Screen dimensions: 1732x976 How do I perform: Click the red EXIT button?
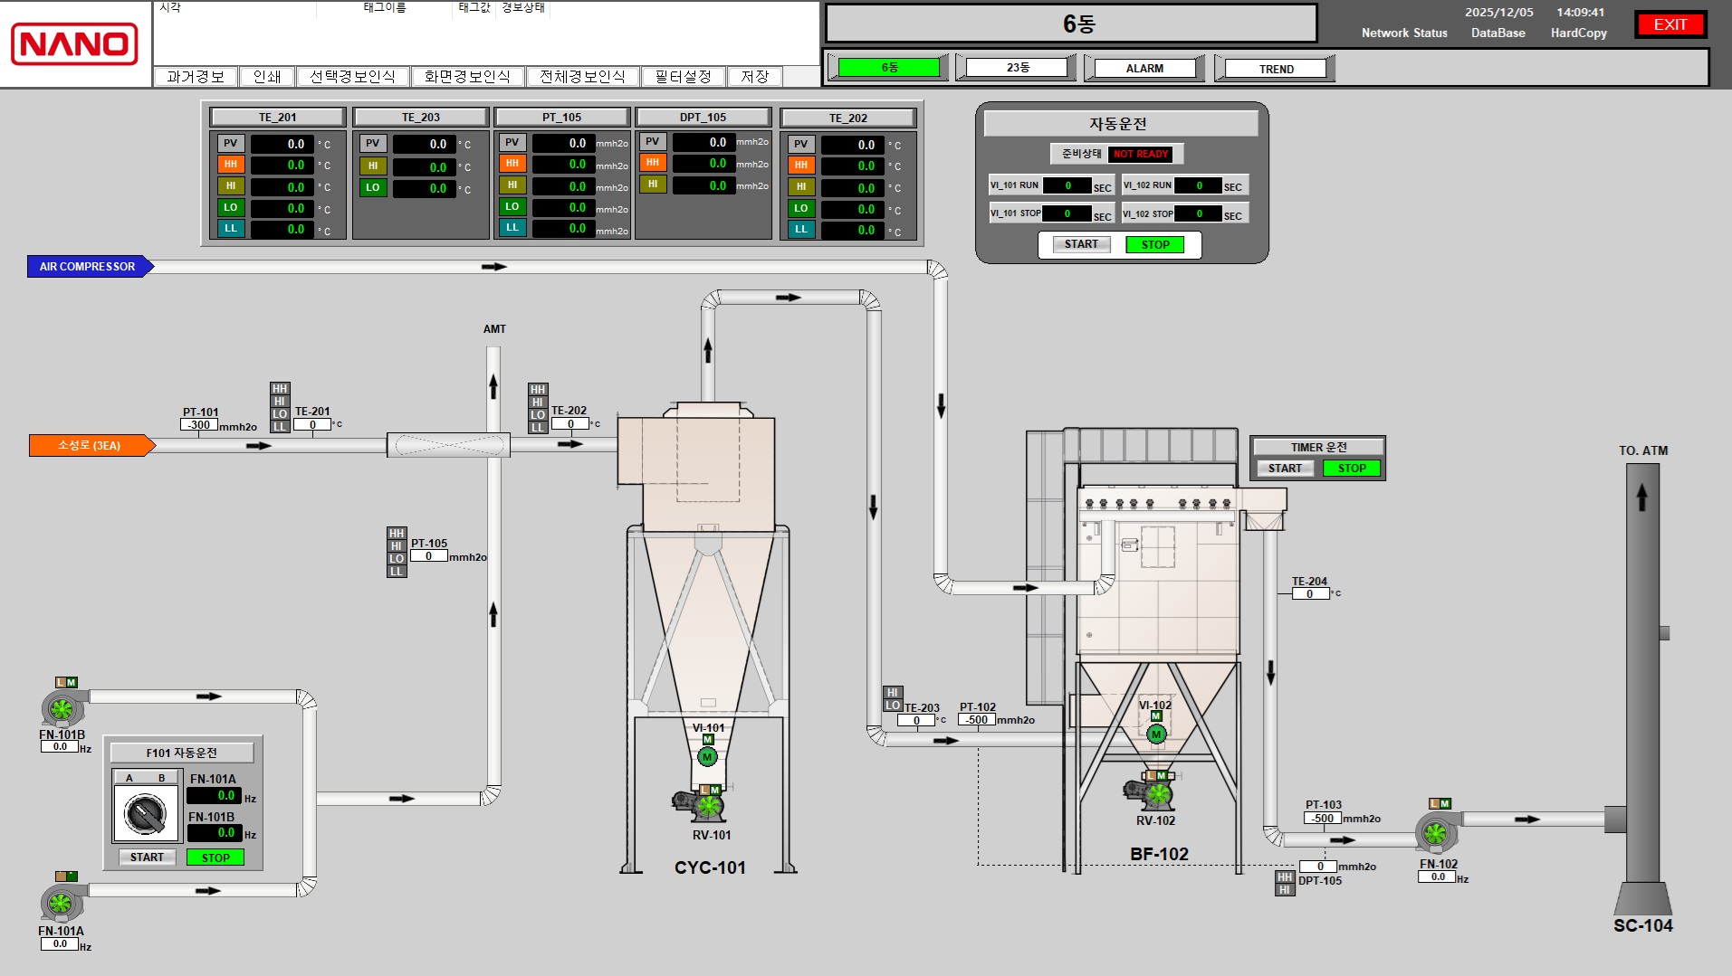pyautogui.click(x=1670, y=24)
